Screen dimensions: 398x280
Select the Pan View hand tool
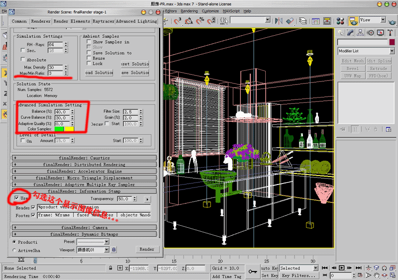click(x=377, y=276)
